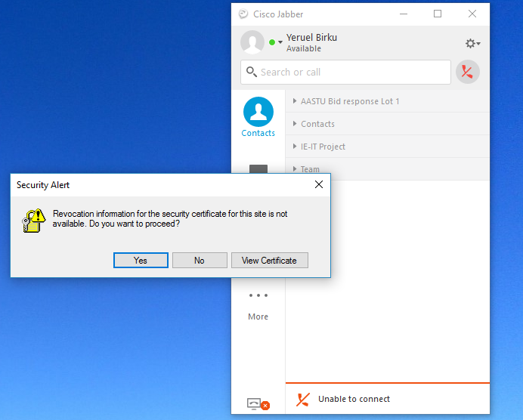Viewport: 523px width, 420px height.
Task: Expand the AASTU Bid response Lot 1 group
Action: pyautogui.click(x=295, y=101)
